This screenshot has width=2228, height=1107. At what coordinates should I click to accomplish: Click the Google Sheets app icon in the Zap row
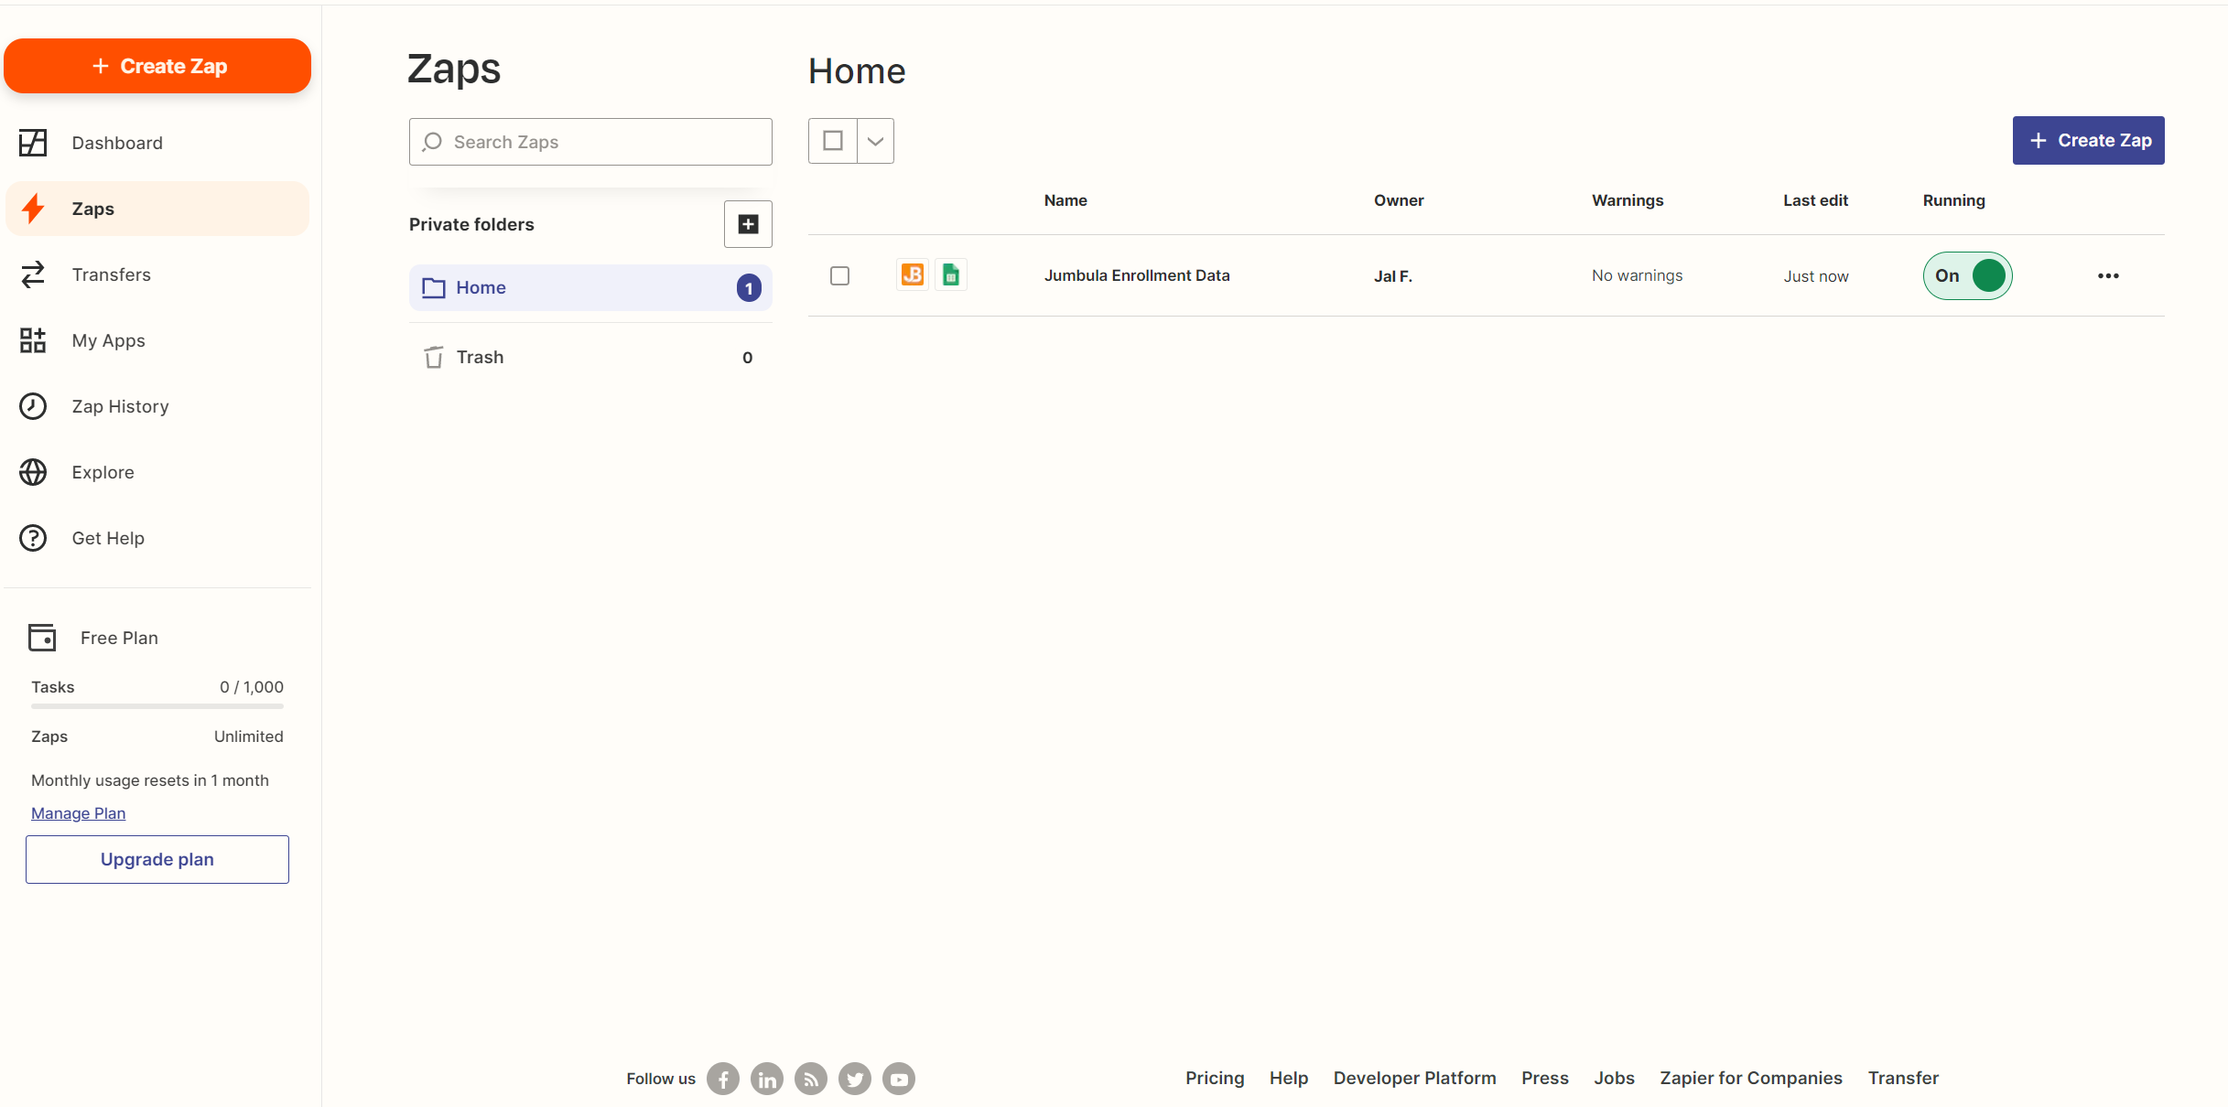951,274
